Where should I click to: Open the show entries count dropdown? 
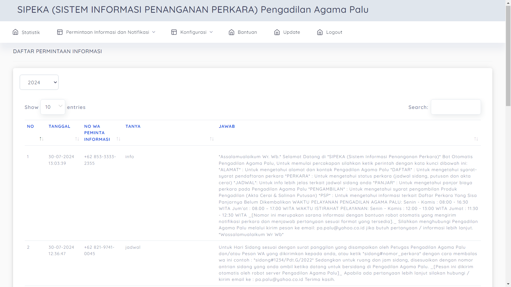(53, 107)
